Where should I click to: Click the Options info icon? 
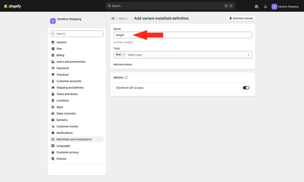click(x=126, y=77)
